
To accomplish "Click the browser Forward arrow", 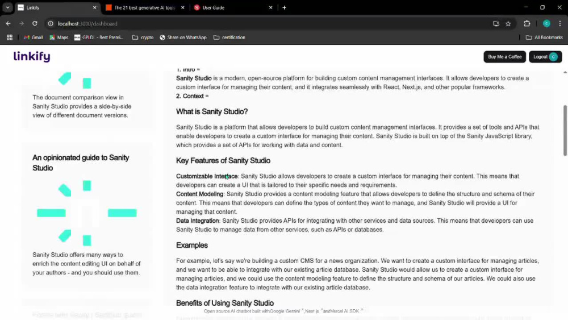I will [22, 23].
